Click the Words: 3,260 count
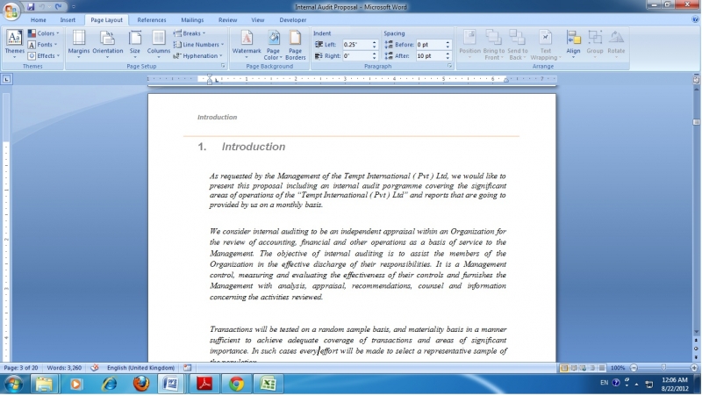Screen dimensions: 702x396 click(x=66, y=368)
